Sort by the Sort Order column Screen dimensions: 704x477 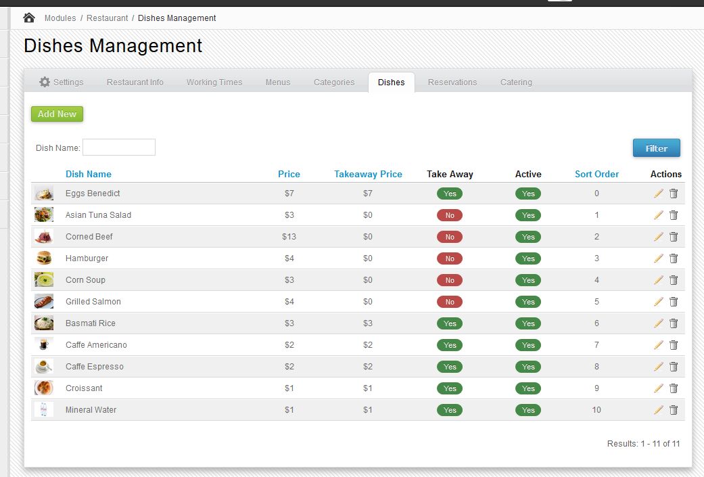pyautogui.click(x=596, y=174)
